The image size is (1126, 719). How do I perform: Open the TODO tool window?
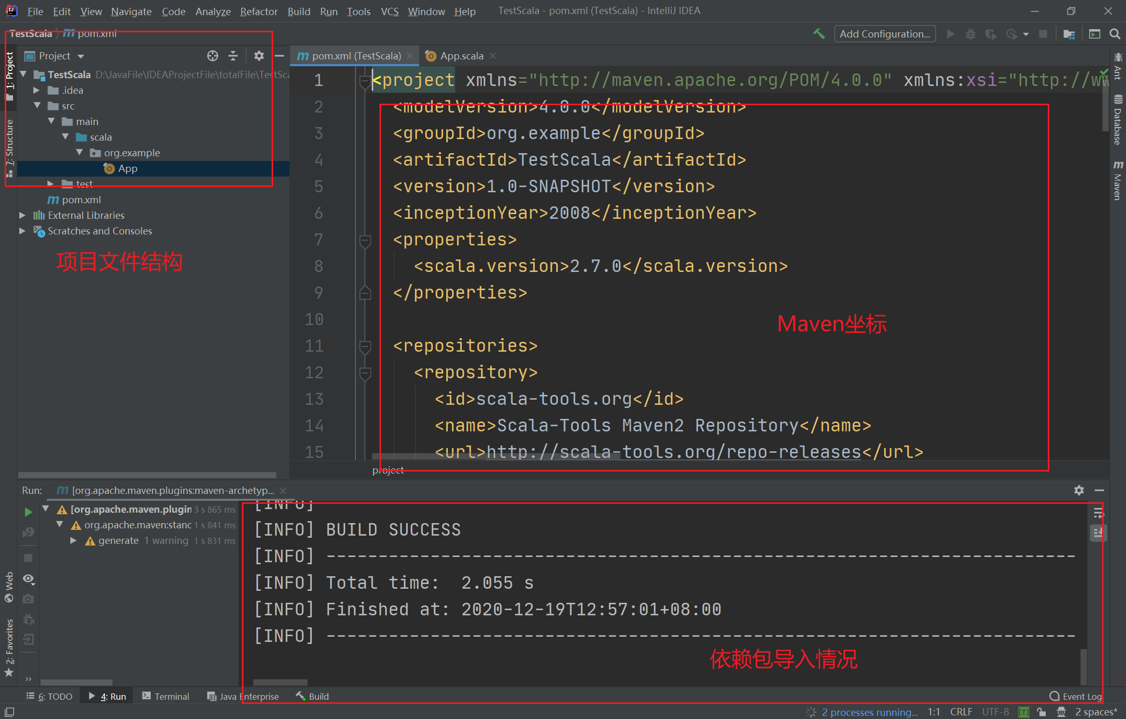coord(50,697)
